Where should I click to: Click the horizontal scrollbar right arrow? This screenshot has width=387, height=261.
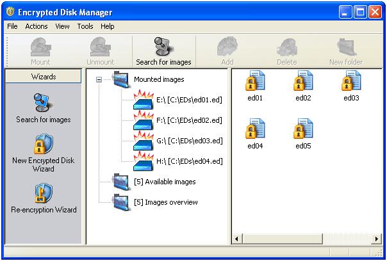[377, 239]
